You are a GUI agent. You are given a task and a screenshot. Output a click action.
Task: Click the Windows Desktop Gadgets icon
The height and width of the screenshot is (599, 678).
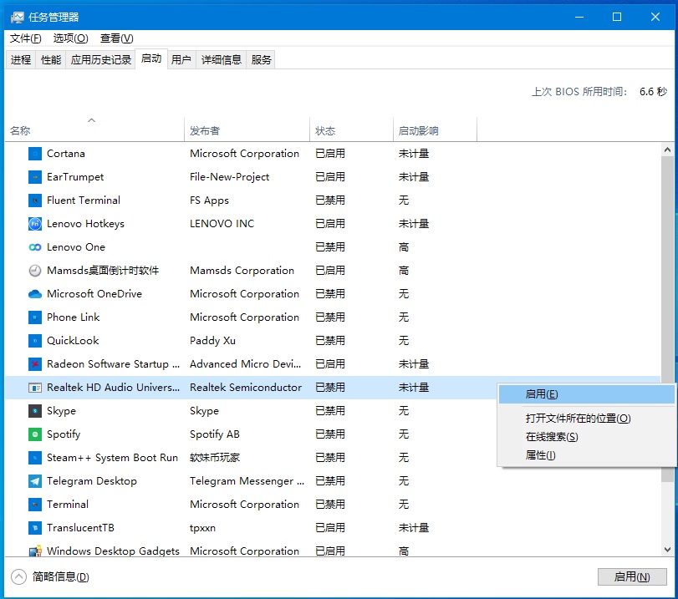click(35, 551)
